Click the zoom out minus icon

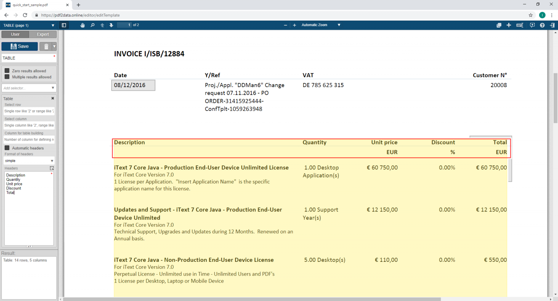285,25
